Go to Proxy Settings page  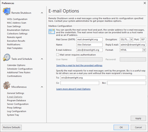coord(14,108)
